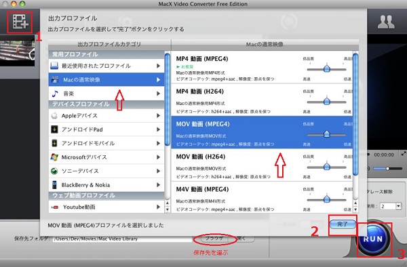The height and width of the screenshot is (267, 407).
Task: Choose the 音楽 category row
Action: click(106, 94)
